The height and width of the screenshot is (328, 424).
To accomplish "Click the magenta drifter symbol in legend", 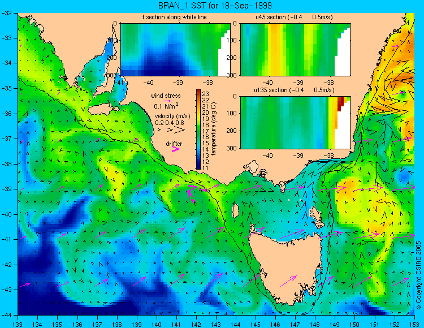I will (175, 149).
